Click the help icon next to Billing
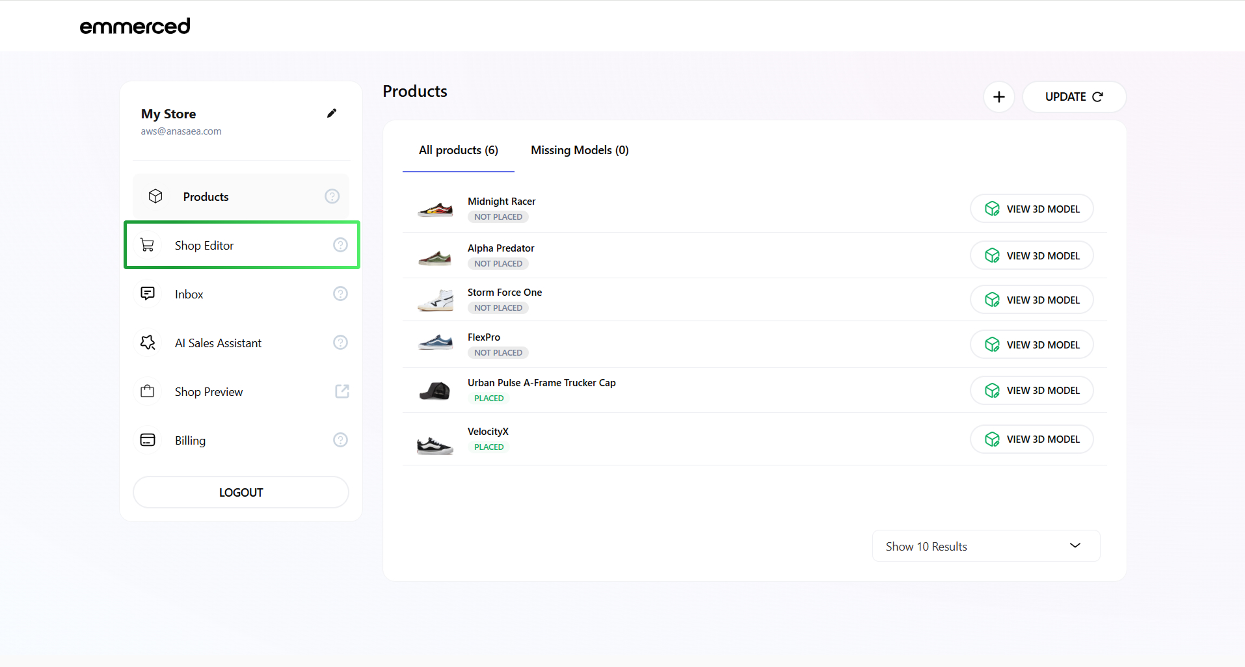This screenshot has height=667, width=1245. [x=340, y=440]
